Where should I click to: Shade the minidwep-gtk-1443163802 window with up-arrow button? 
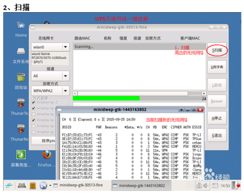point(181,110)
